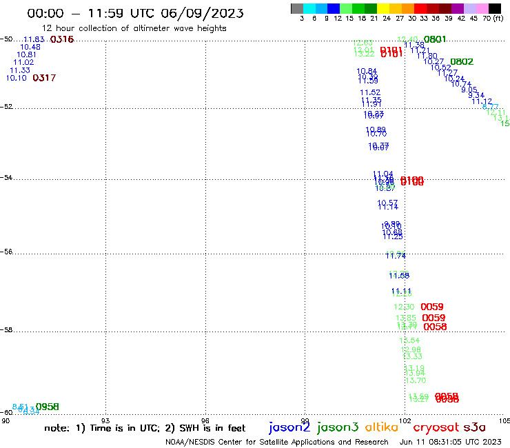
Task: Select the 'jason3' satellite label
Action: point(338,427)
